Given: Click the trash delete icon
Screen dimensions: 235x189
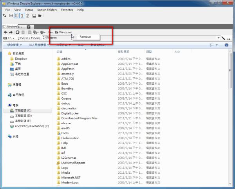Looking at the screenshot, I should (x=23, y=32).
